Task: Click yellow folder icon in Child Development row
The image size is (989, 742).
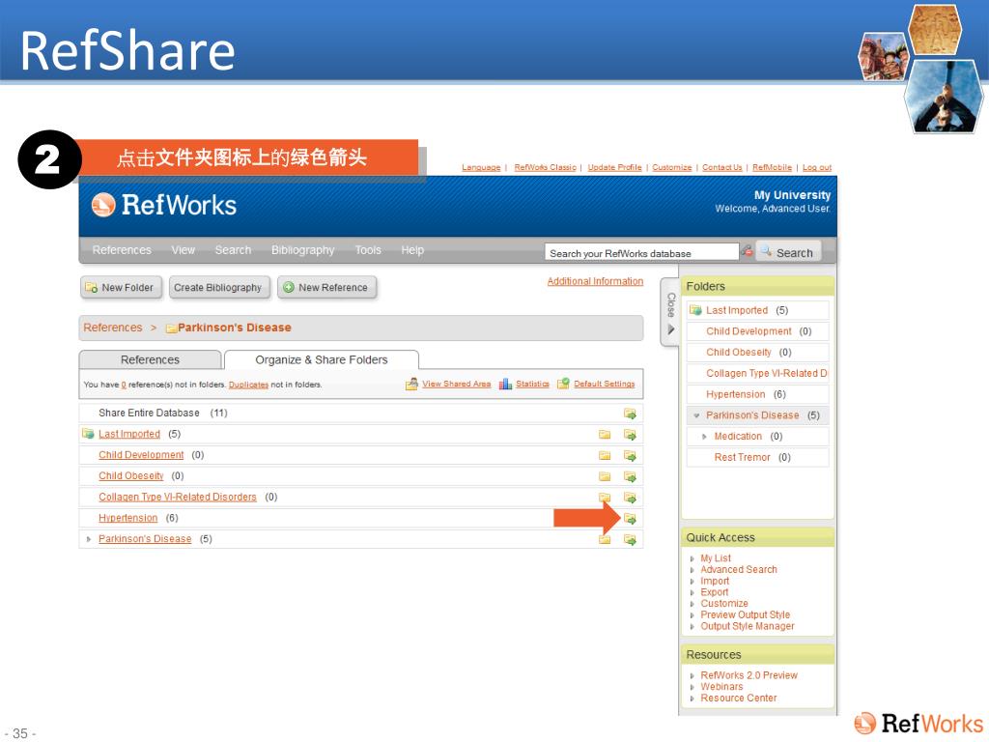Action: 605,455
